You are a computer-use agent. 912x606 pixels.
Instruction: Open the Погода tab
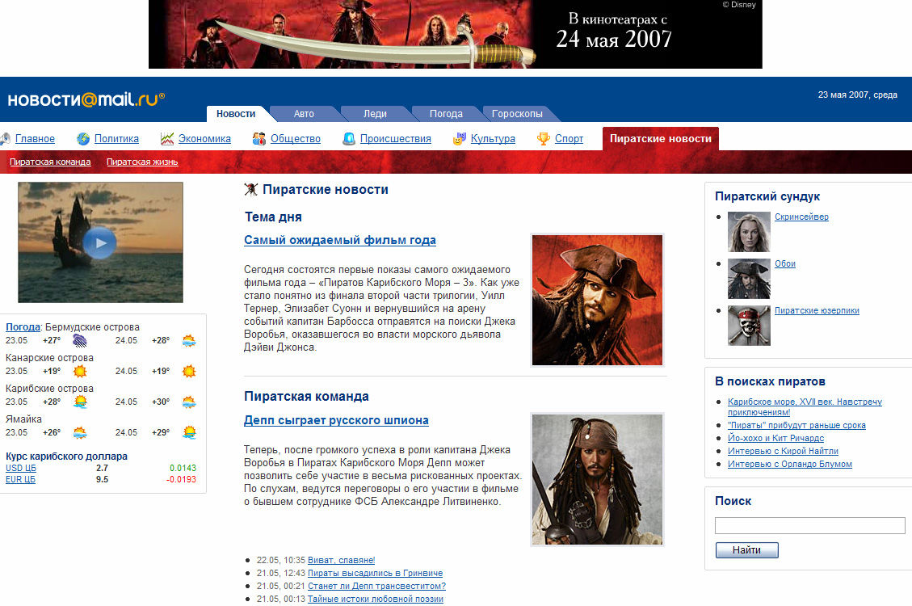pyautogui.click(x=446, y=114)
